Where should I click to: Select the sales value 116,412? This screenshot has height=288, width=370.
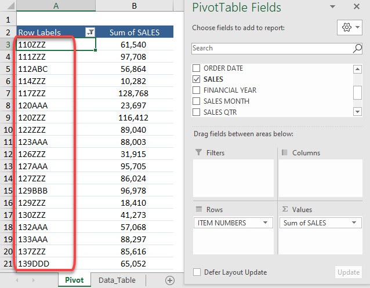pyautogui.click(x=135, y=118)
